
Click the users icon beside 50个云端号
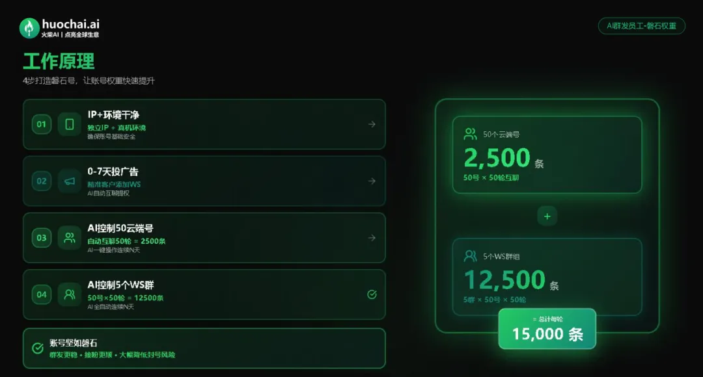[x=470, y=135]
